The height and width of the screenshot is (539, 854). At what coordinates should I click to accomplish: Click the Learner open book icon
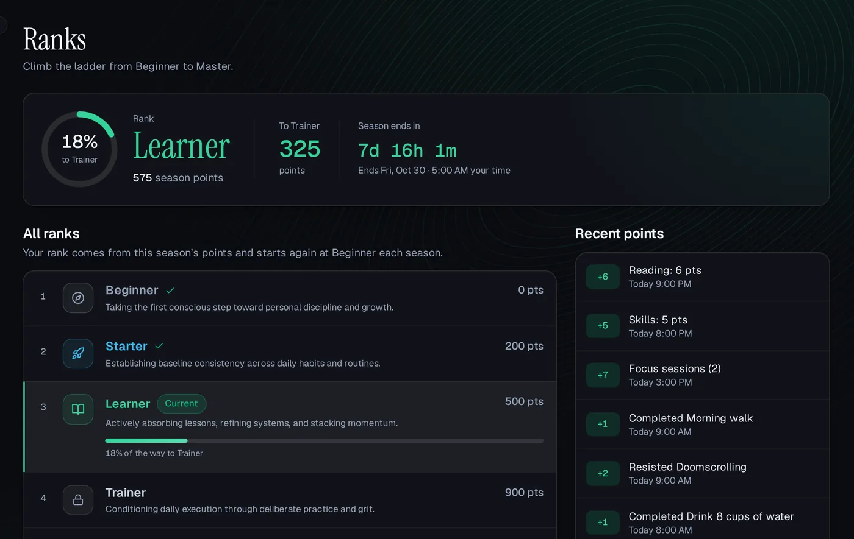click(x=78, y=409)
